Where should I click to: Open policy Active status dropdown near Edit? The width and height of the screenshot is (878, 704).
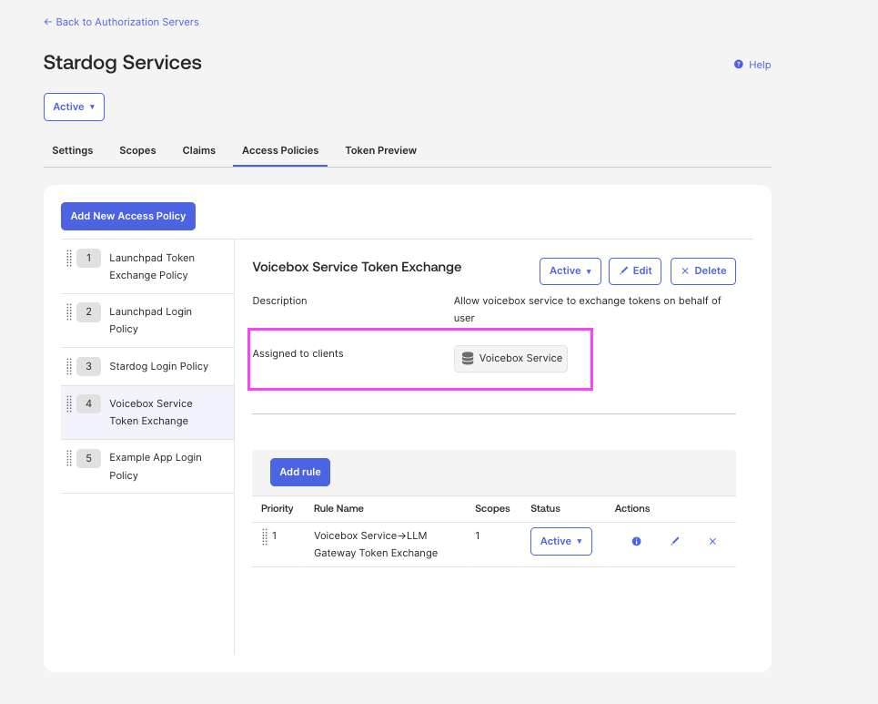570,271
